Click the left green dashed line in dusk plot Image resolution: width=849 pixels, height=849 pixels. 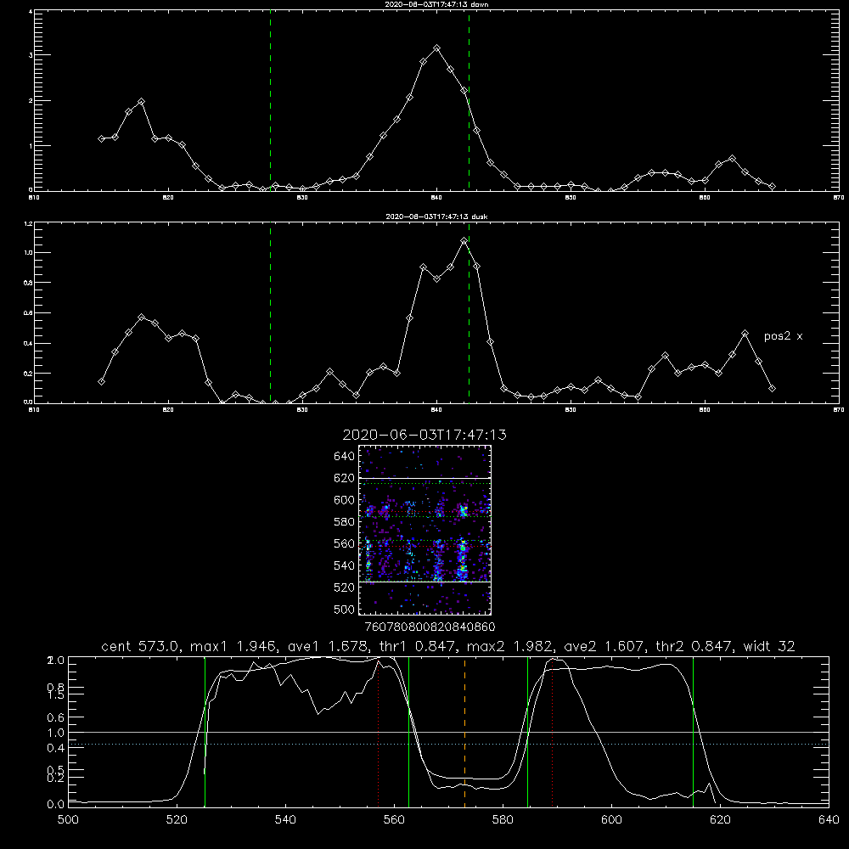click(x=270, y=312)
